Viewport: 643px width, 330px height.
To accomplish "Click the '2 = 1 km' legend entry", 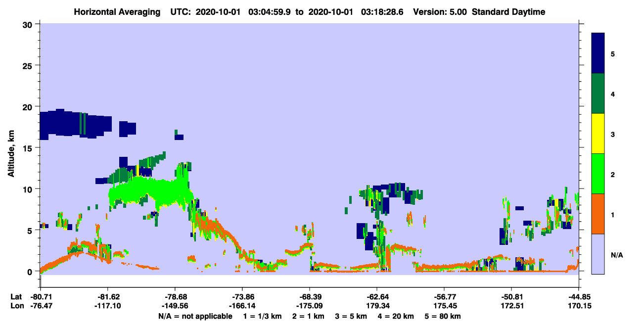I will pos(308,316).
